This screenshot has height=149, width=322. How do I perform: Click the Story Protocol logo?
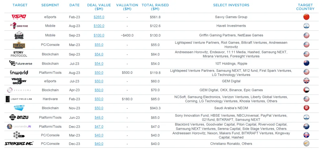click(19, 54)
